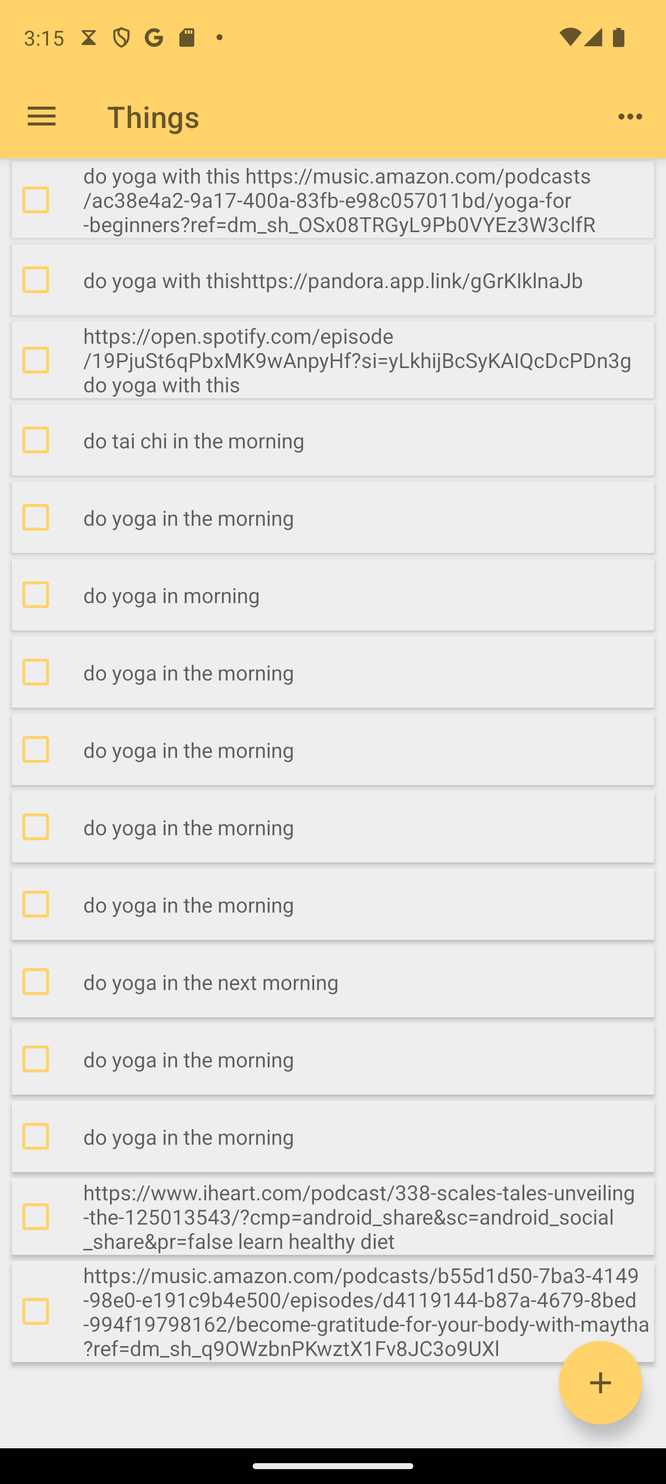Tap the SD card status bar icon
The width and height of the screenshot is (666, 1484).
[x=186, y=37]
